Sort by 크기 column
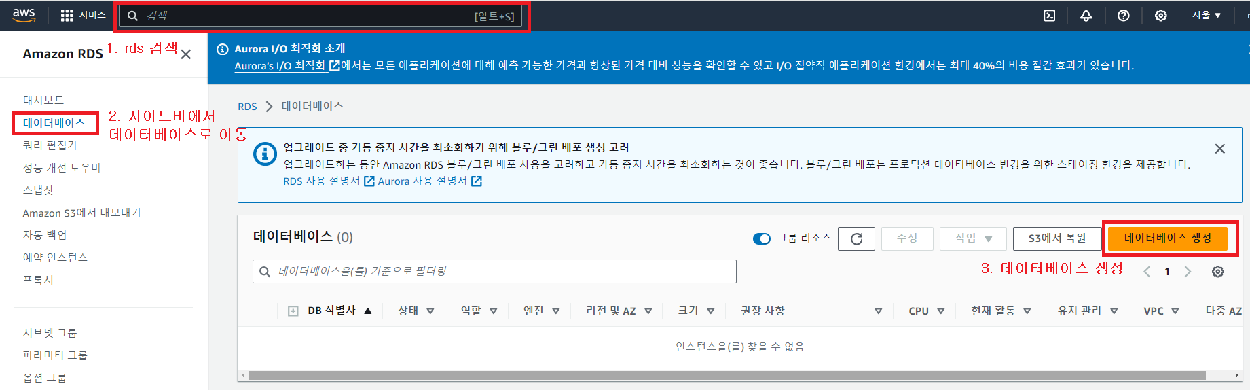Screen dimensions: 1250x390 pos(697,311)
